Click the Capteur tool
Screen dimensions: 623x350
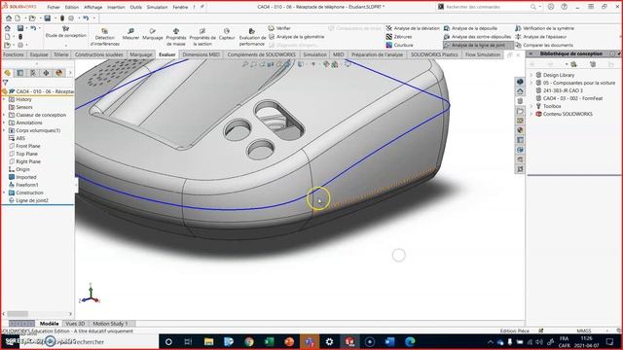tap(227, 34)
